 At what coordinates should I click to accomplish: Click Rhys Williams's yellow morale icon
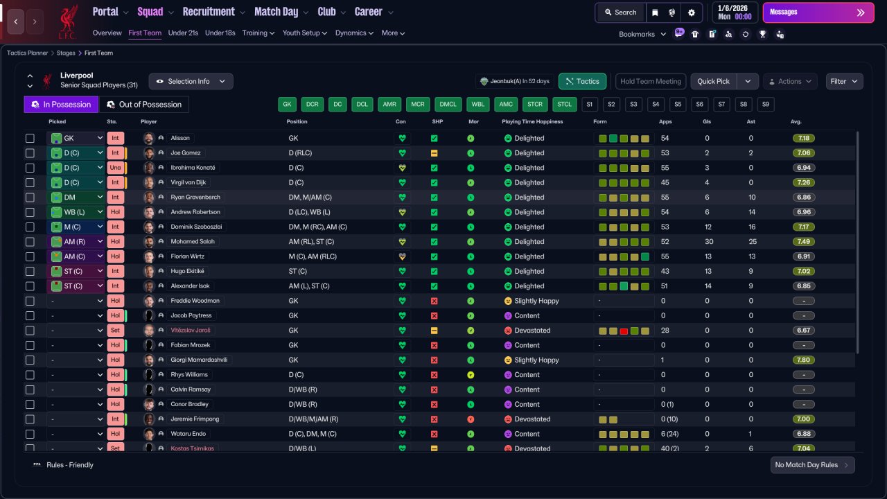click(471, 375)
